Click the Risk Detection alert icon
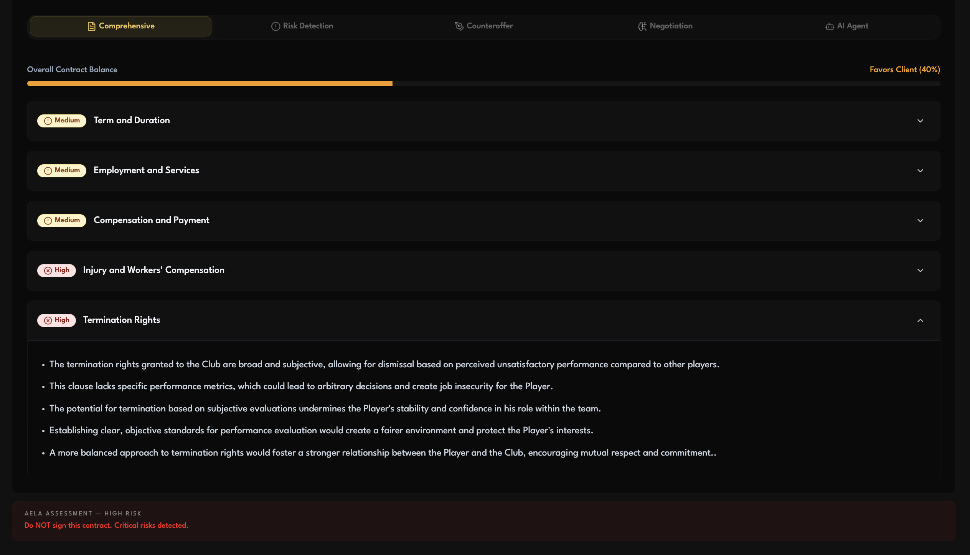The image size is (970, 555). [x=275, y=26]
